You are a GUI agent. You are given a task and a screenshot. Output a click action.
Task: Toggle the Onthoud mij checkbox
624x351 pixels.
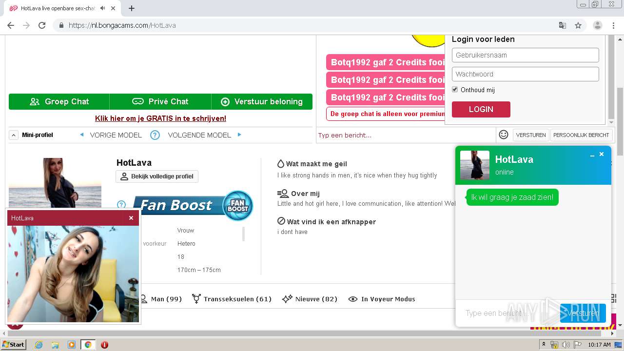coord(455,90)
